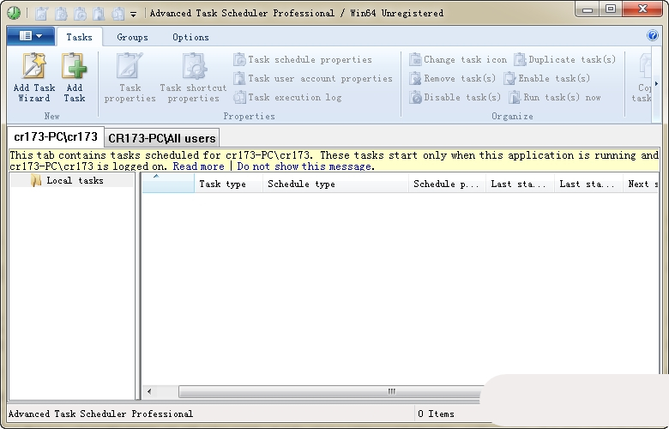
Task: Click quick access task properties icon in title bar
Action: tap(41, 13)
